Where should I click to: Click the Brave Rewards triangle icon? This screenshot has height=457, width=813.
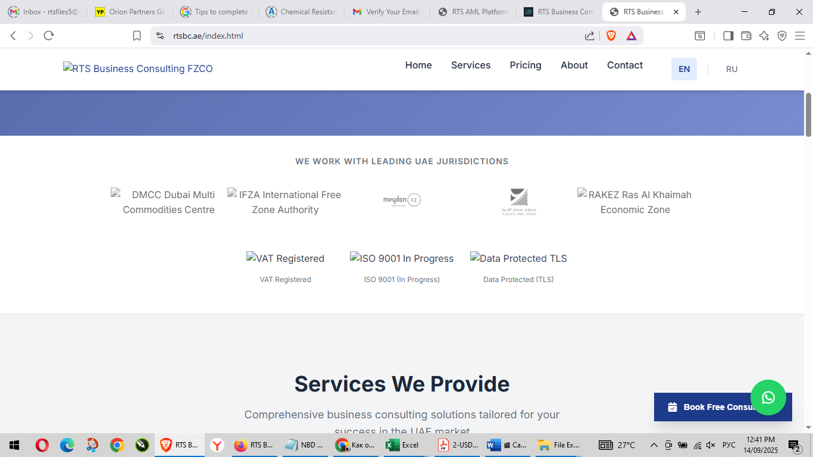tap(631, 36)
